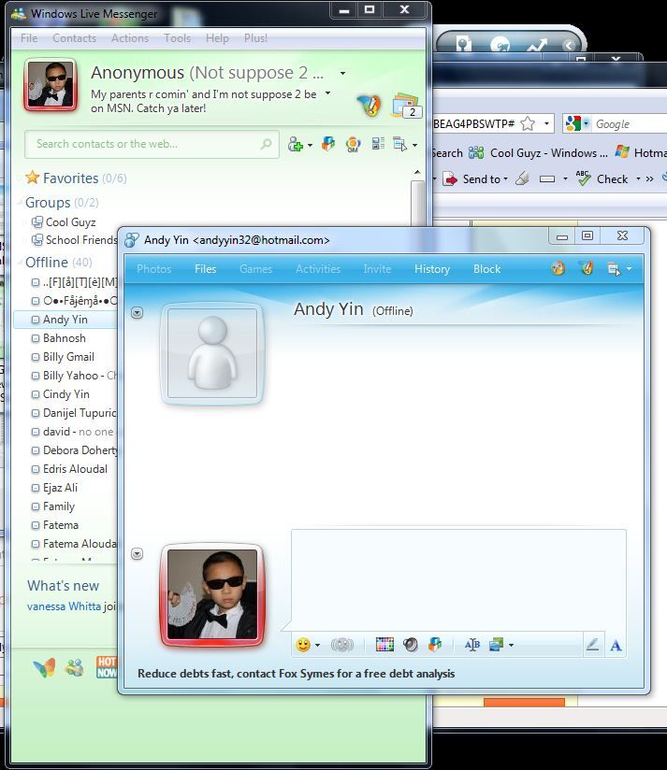
Task: Send a nudge using the nudge icon
Action: 342,644
